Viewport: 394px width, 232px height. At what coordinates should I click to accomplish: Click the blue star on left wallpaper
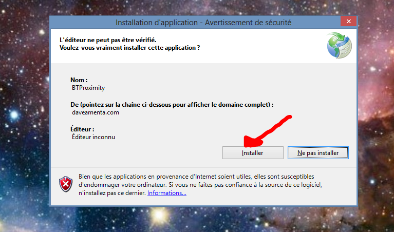(x=14, y=115)
